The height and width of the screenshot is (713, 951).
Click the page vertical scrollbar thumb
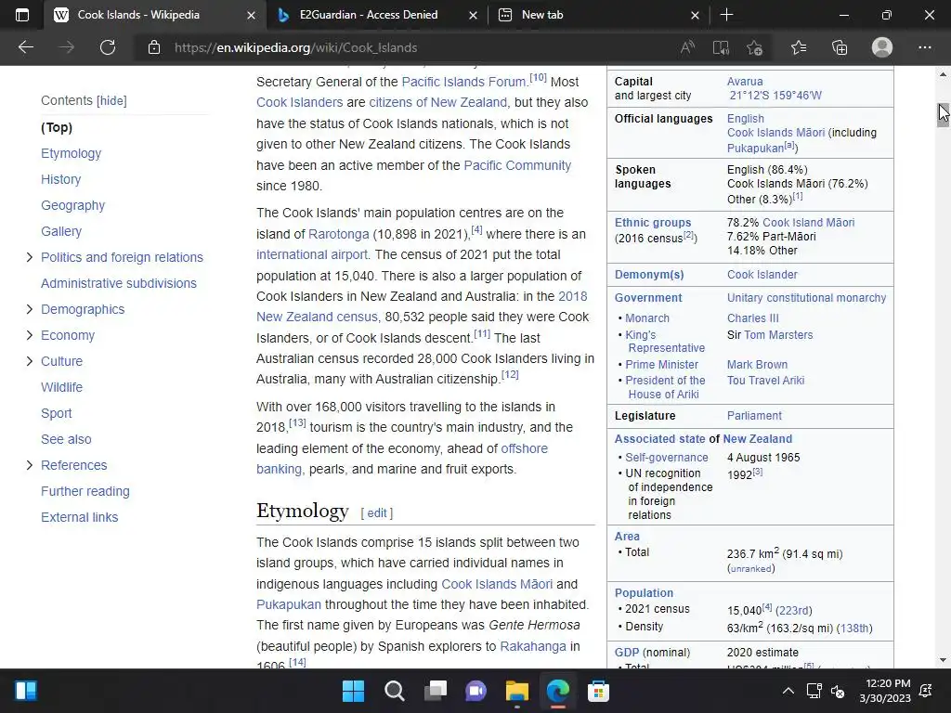(943, 114)
